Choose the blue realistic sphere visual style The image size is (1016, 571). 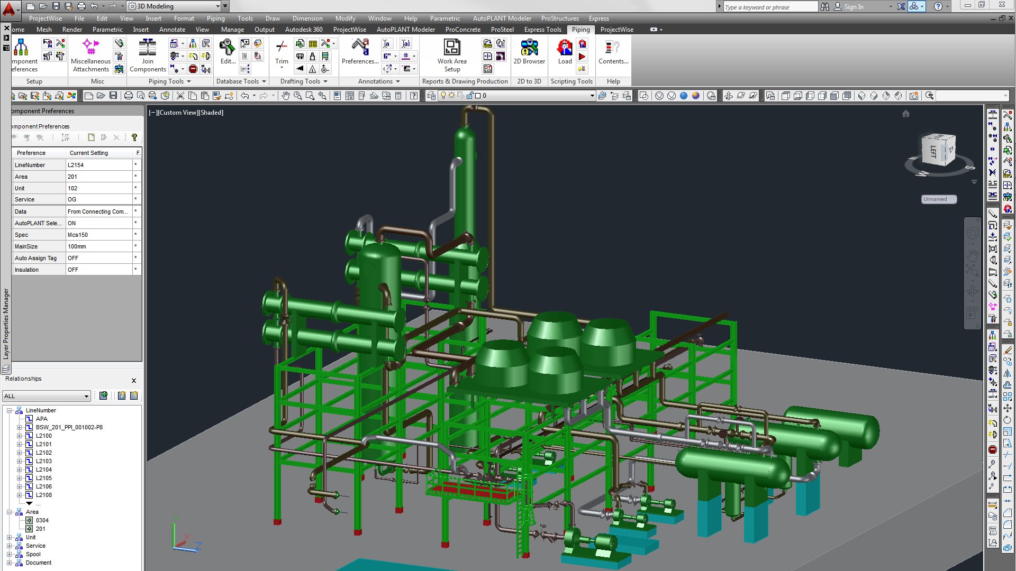(684, 96)
